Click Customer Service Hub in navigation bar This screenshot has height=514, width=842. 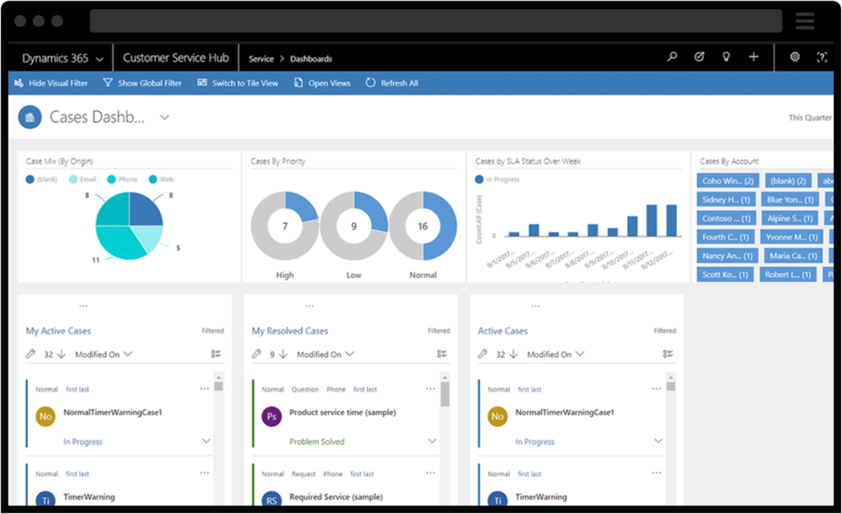(176, 58)
